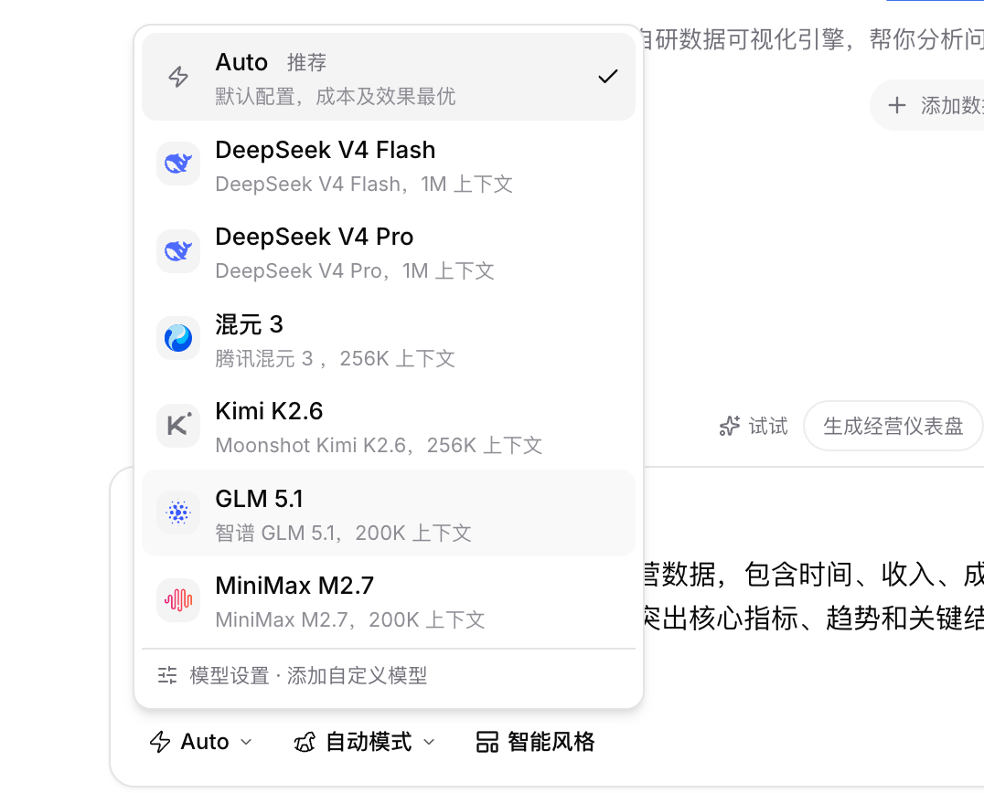
Task: Click the 试试 label
Action: (x=767, y=426)
